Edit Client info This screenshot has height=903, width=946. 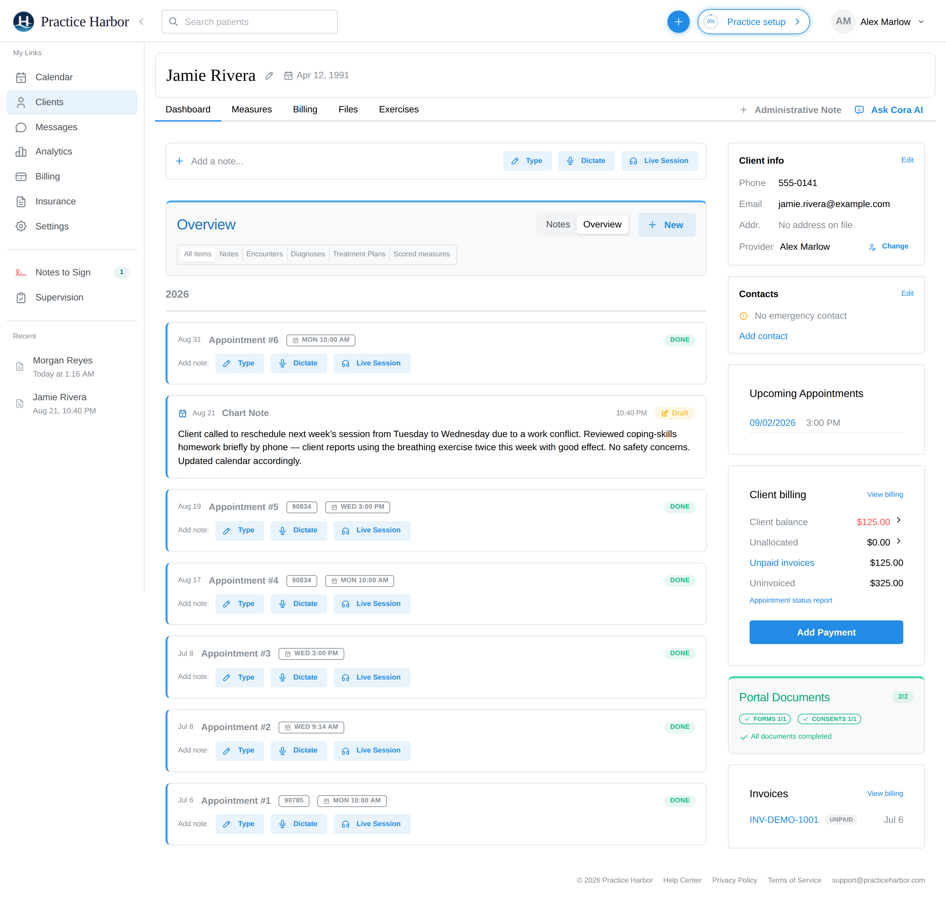(907, 160)
